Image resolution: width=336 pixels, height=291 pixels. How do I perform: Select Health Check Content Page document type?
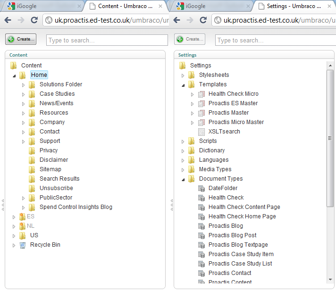pyautogui.click(x=244, y=207)
